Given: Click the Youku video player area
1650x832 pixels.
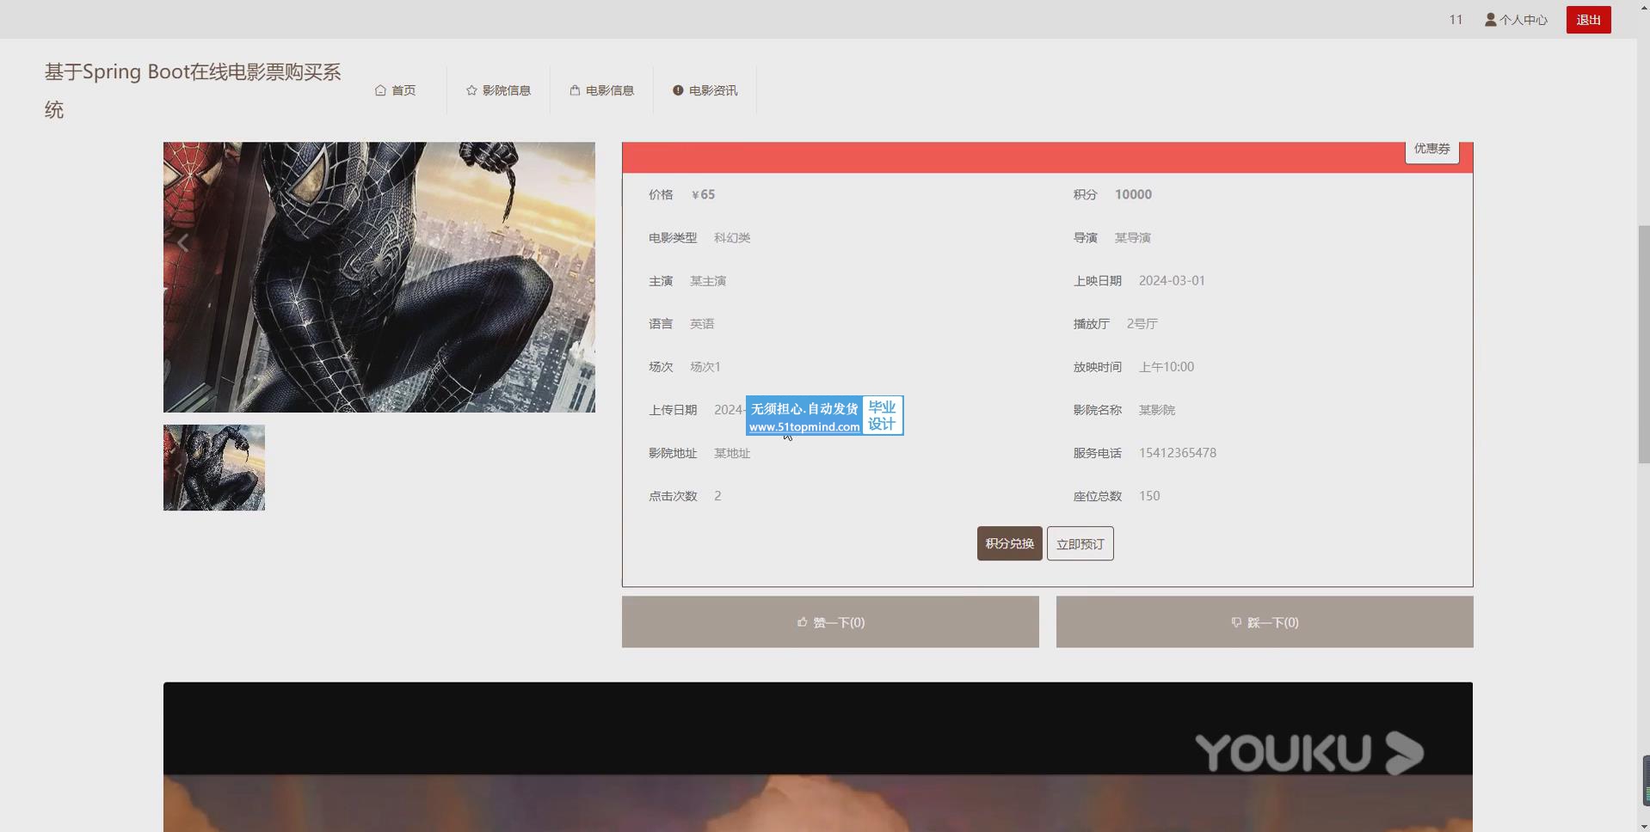Looking at the screenshot, I should (818, 757).
